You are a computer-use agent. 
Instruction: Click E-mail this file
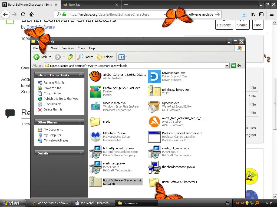pos(53,104)
